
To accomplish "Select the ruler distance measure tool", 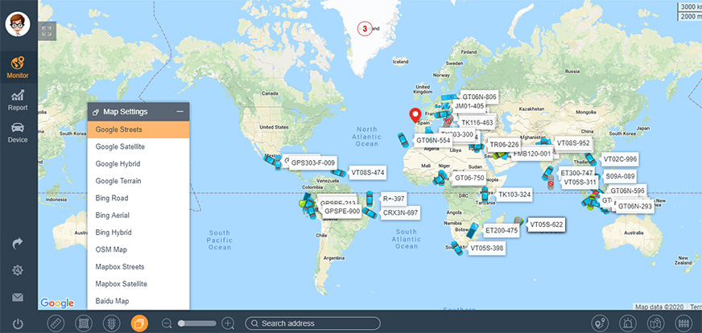I will click(x=56, y=323).
